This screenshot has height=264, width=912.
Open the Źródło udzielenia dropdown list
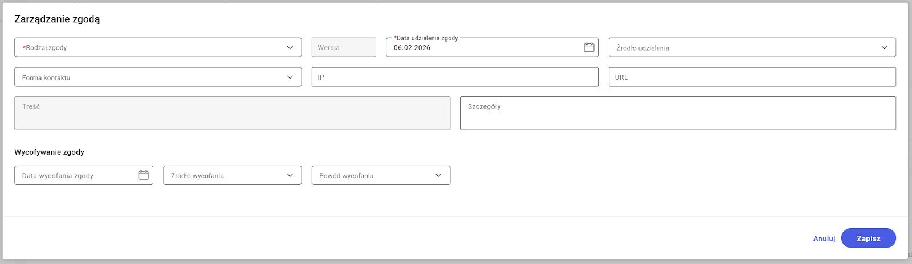[741, 48]
